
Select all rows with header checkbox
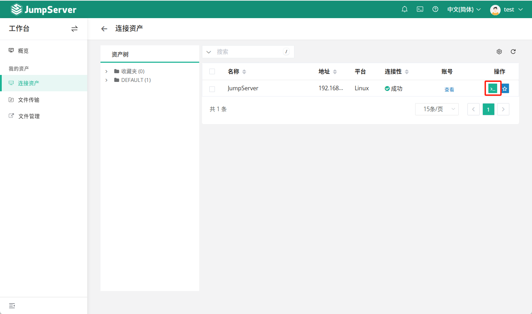tap(212, 72)
